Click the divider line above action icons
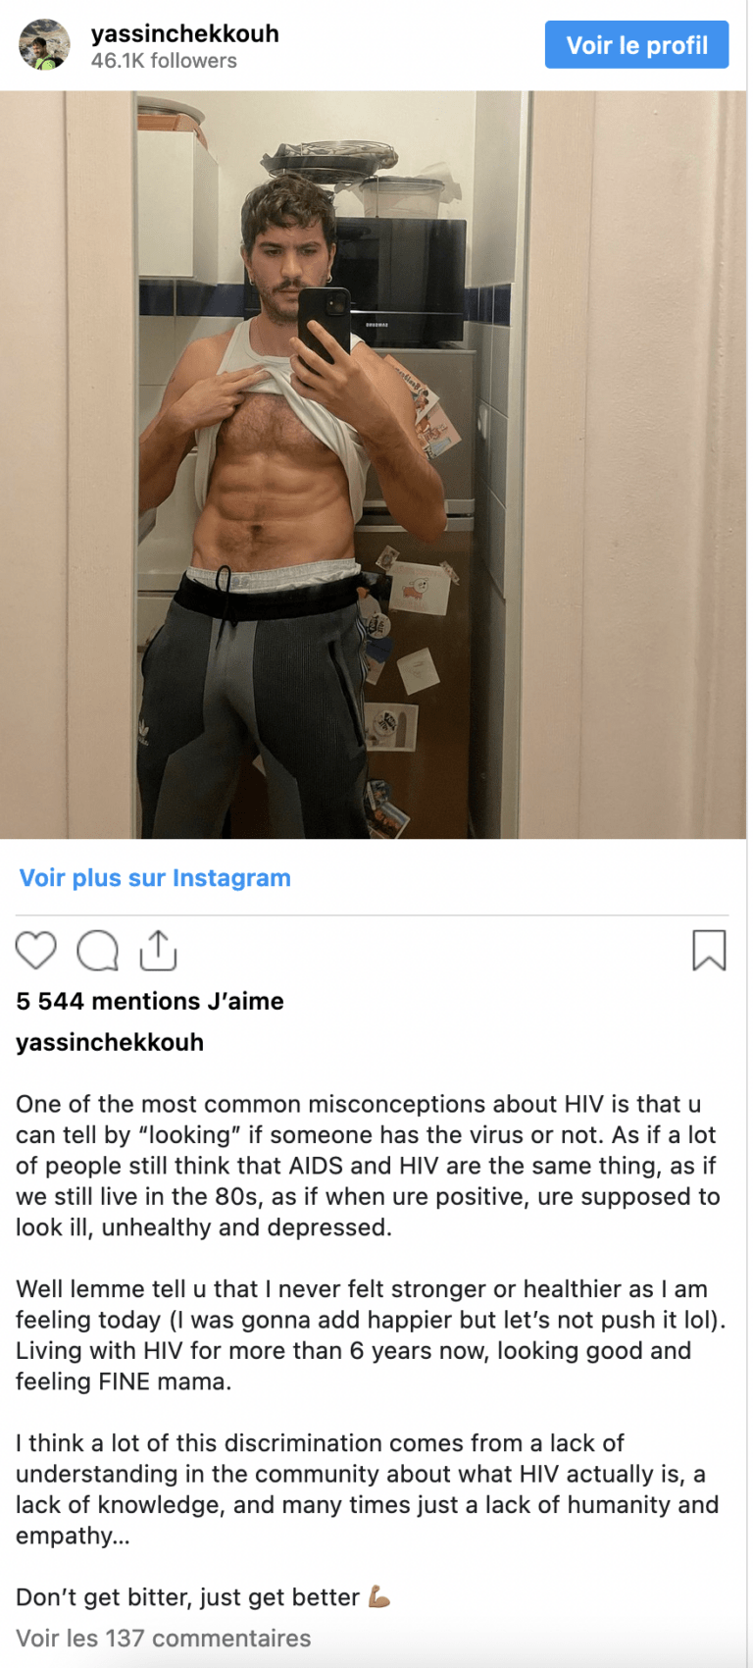Image resolution: width=753 pixels, height=1668 pixels. click(x=373, y=915)
